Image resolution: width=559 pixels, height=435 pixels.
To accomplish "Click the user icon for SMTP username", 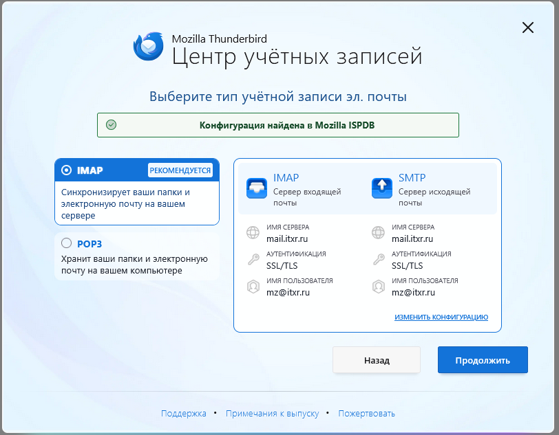I will pos(378,287).
